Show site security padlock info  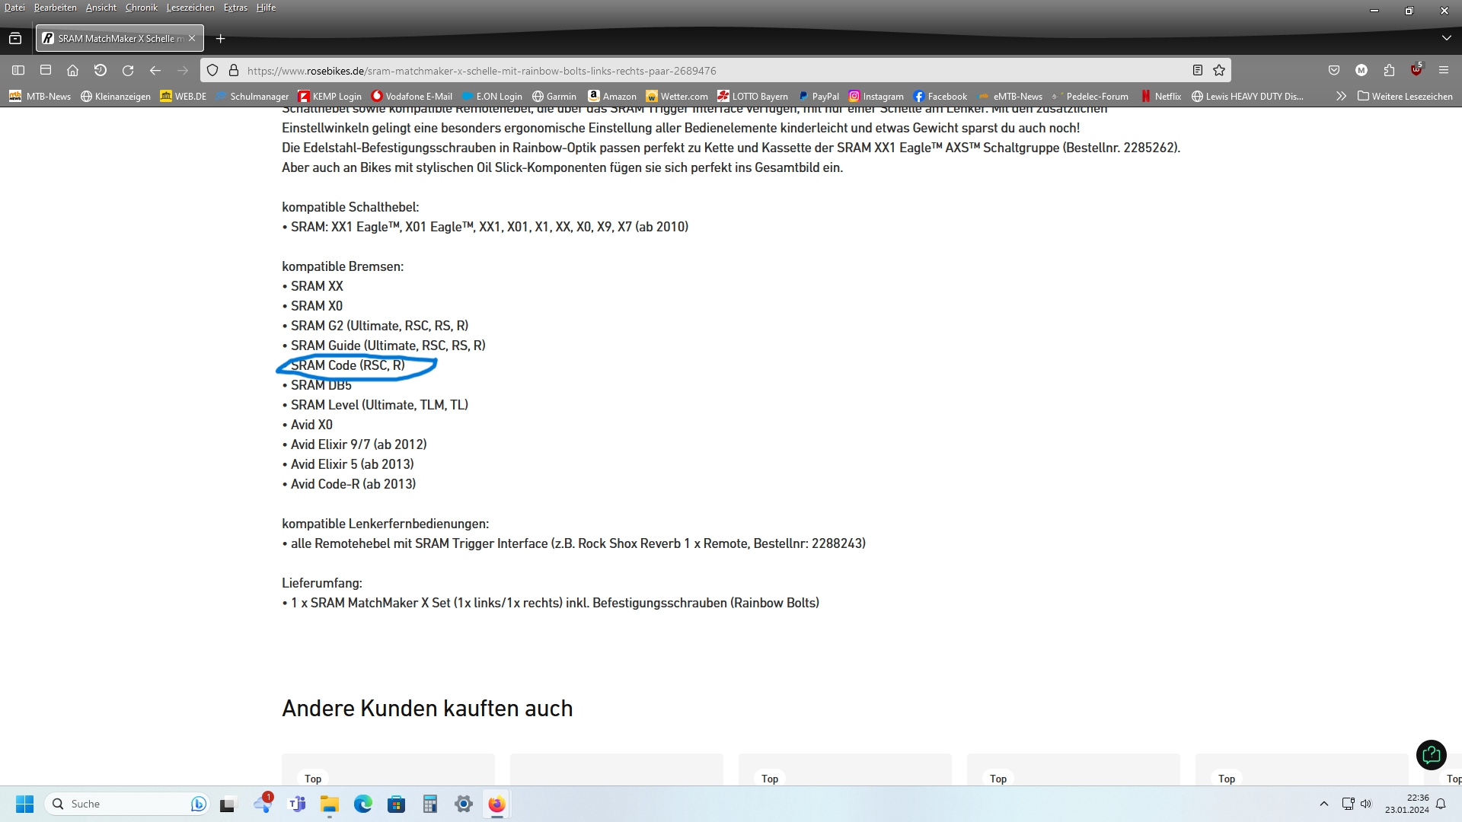(x=234, y=70)
